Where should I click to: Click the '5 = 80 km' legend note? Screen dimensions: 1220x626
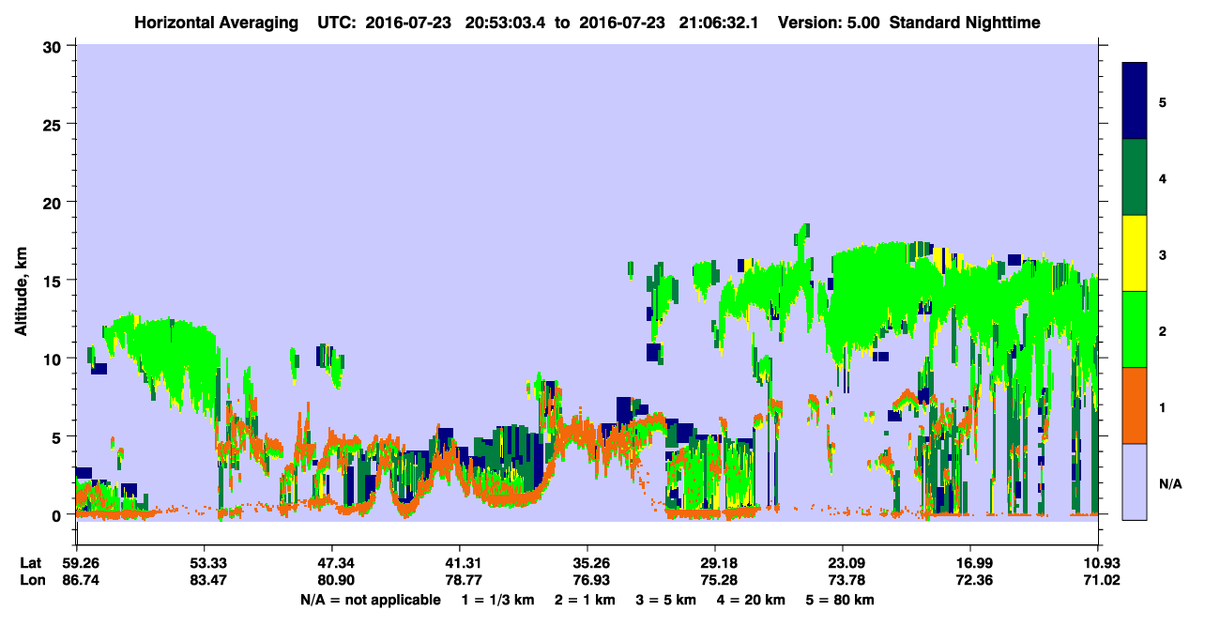[842, 600]
